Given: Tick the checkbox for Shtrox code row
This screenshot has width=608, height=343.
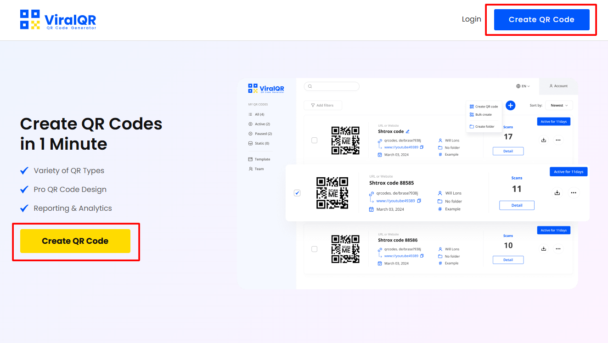Looking at the screenshot, I should coord(315,140).
